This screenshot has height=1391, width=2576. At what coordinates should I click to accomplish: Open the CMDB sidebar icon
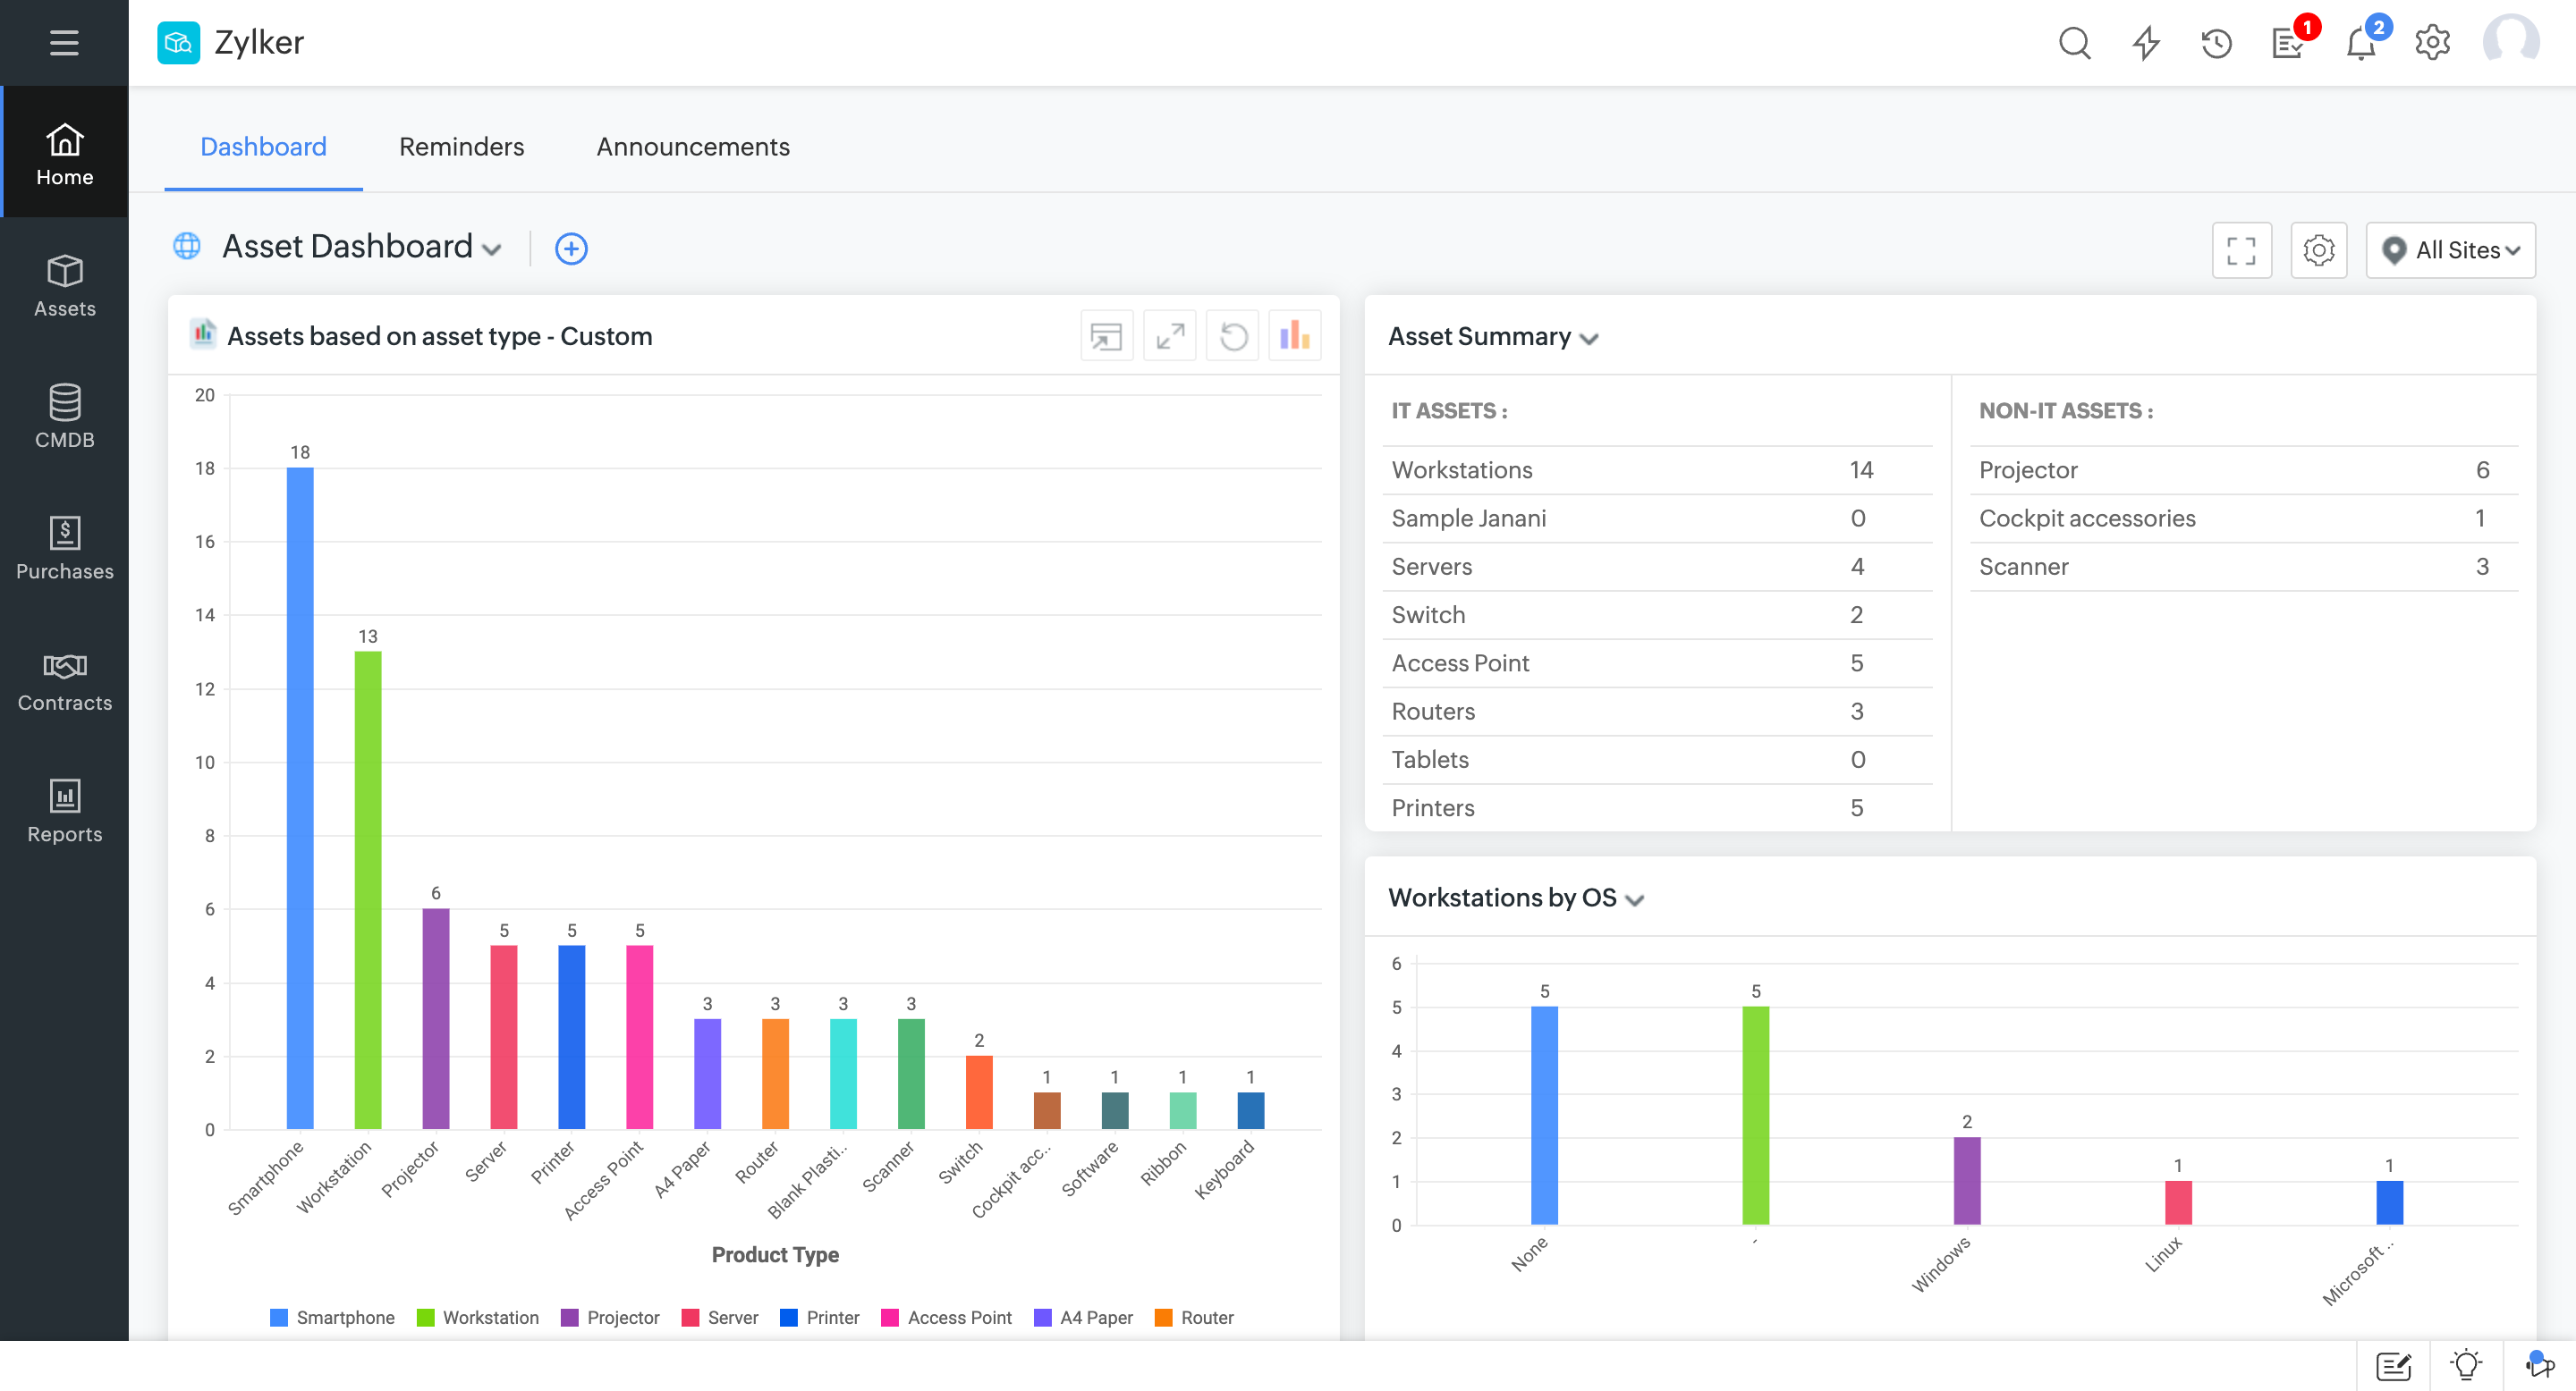64,417
